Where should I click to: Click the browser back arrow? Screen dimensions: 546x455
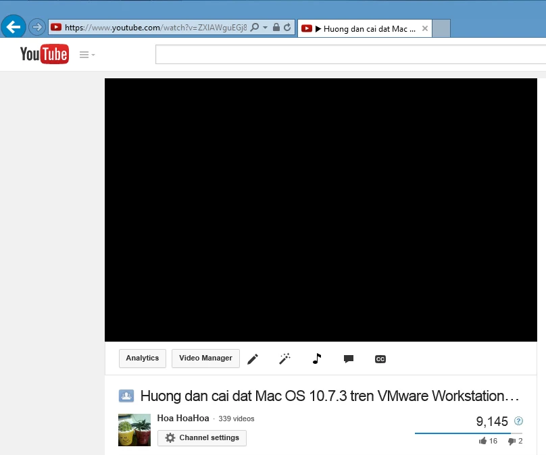pyautogui.click(x=14, y=28)
